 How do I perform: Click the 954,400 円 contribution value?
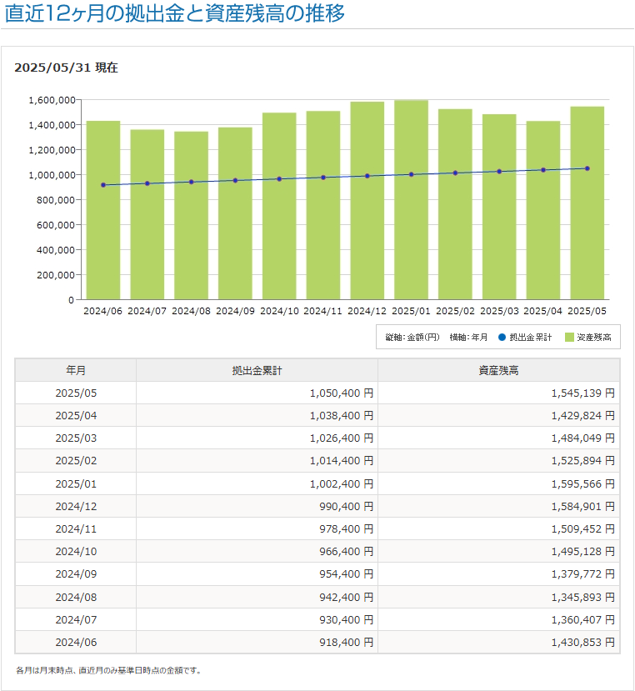[x=347, y=573]
